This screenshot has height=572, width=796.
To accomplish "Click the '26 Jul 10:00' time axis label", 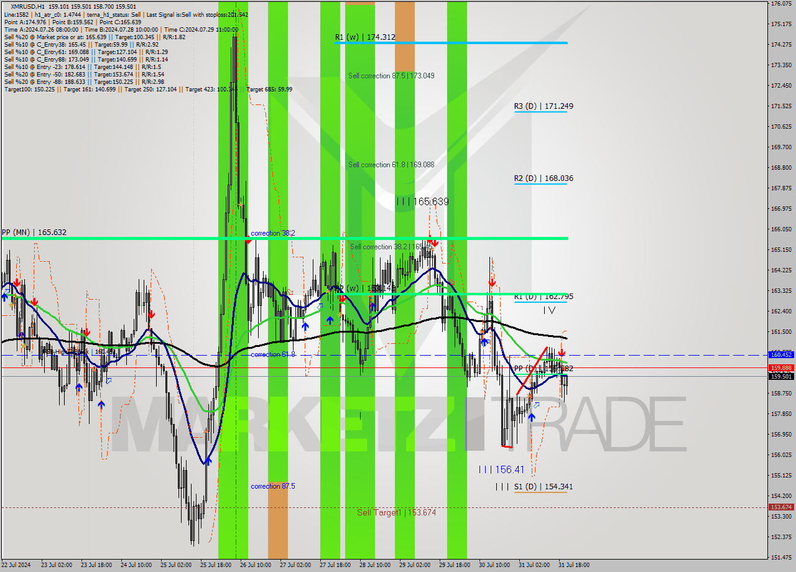I will [256, 565].
